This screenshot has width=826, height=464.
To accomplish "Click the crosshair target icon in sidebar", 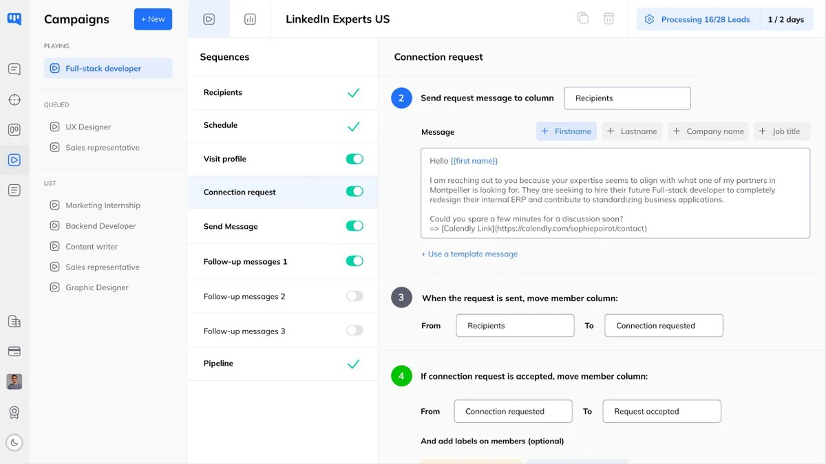I will tap(14, 100).
